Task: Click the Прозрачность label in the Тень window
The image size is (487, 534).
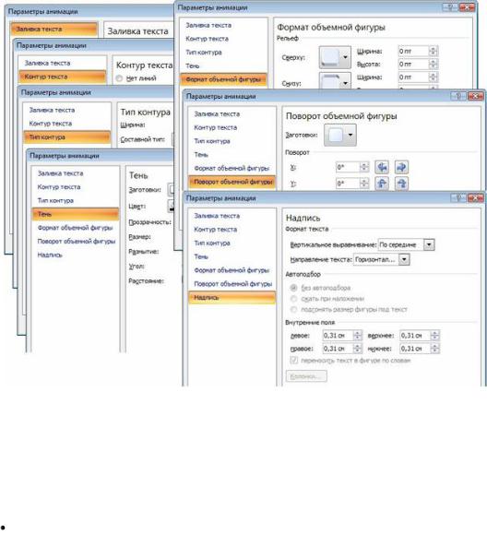Action: (149, 222)
